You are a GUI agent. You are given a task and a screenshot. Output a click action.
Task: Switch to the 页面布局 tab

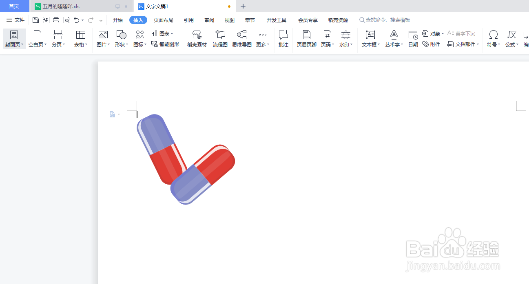pos(164,20)
